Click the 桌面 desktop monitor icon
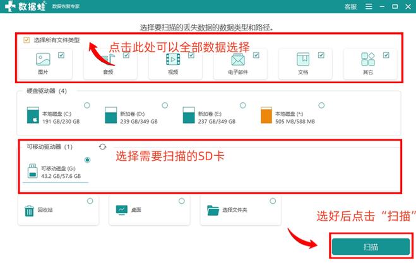Screen dimensions: 416x263 pyautogui.click(x=122, y=210)
